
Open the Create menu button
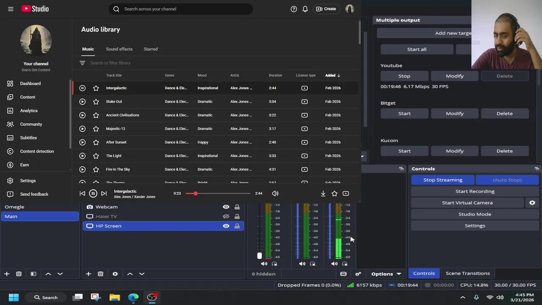coord(326,9)
